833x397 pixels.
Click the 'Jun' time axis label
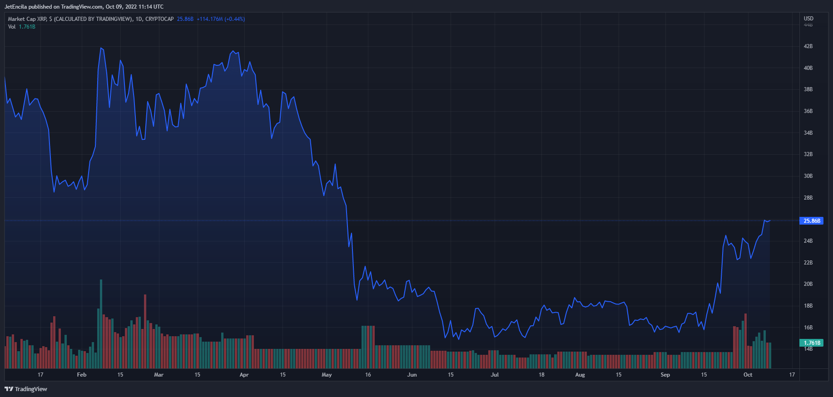pos(412,375)
